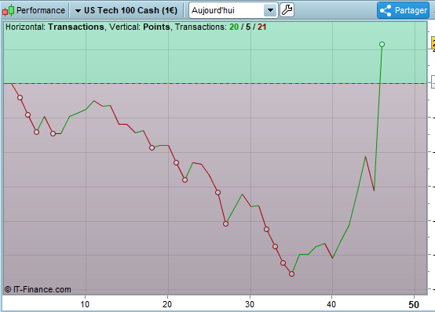Click the first red circle marker after start
Viewport: 435px width, 312px height.
(20, 97)
